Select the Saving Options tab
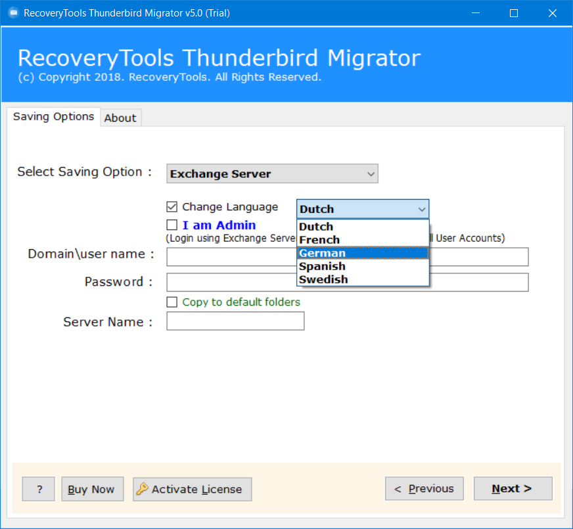Image resolution: width=573 pixels, height=529 pixels. coord(53,116)
